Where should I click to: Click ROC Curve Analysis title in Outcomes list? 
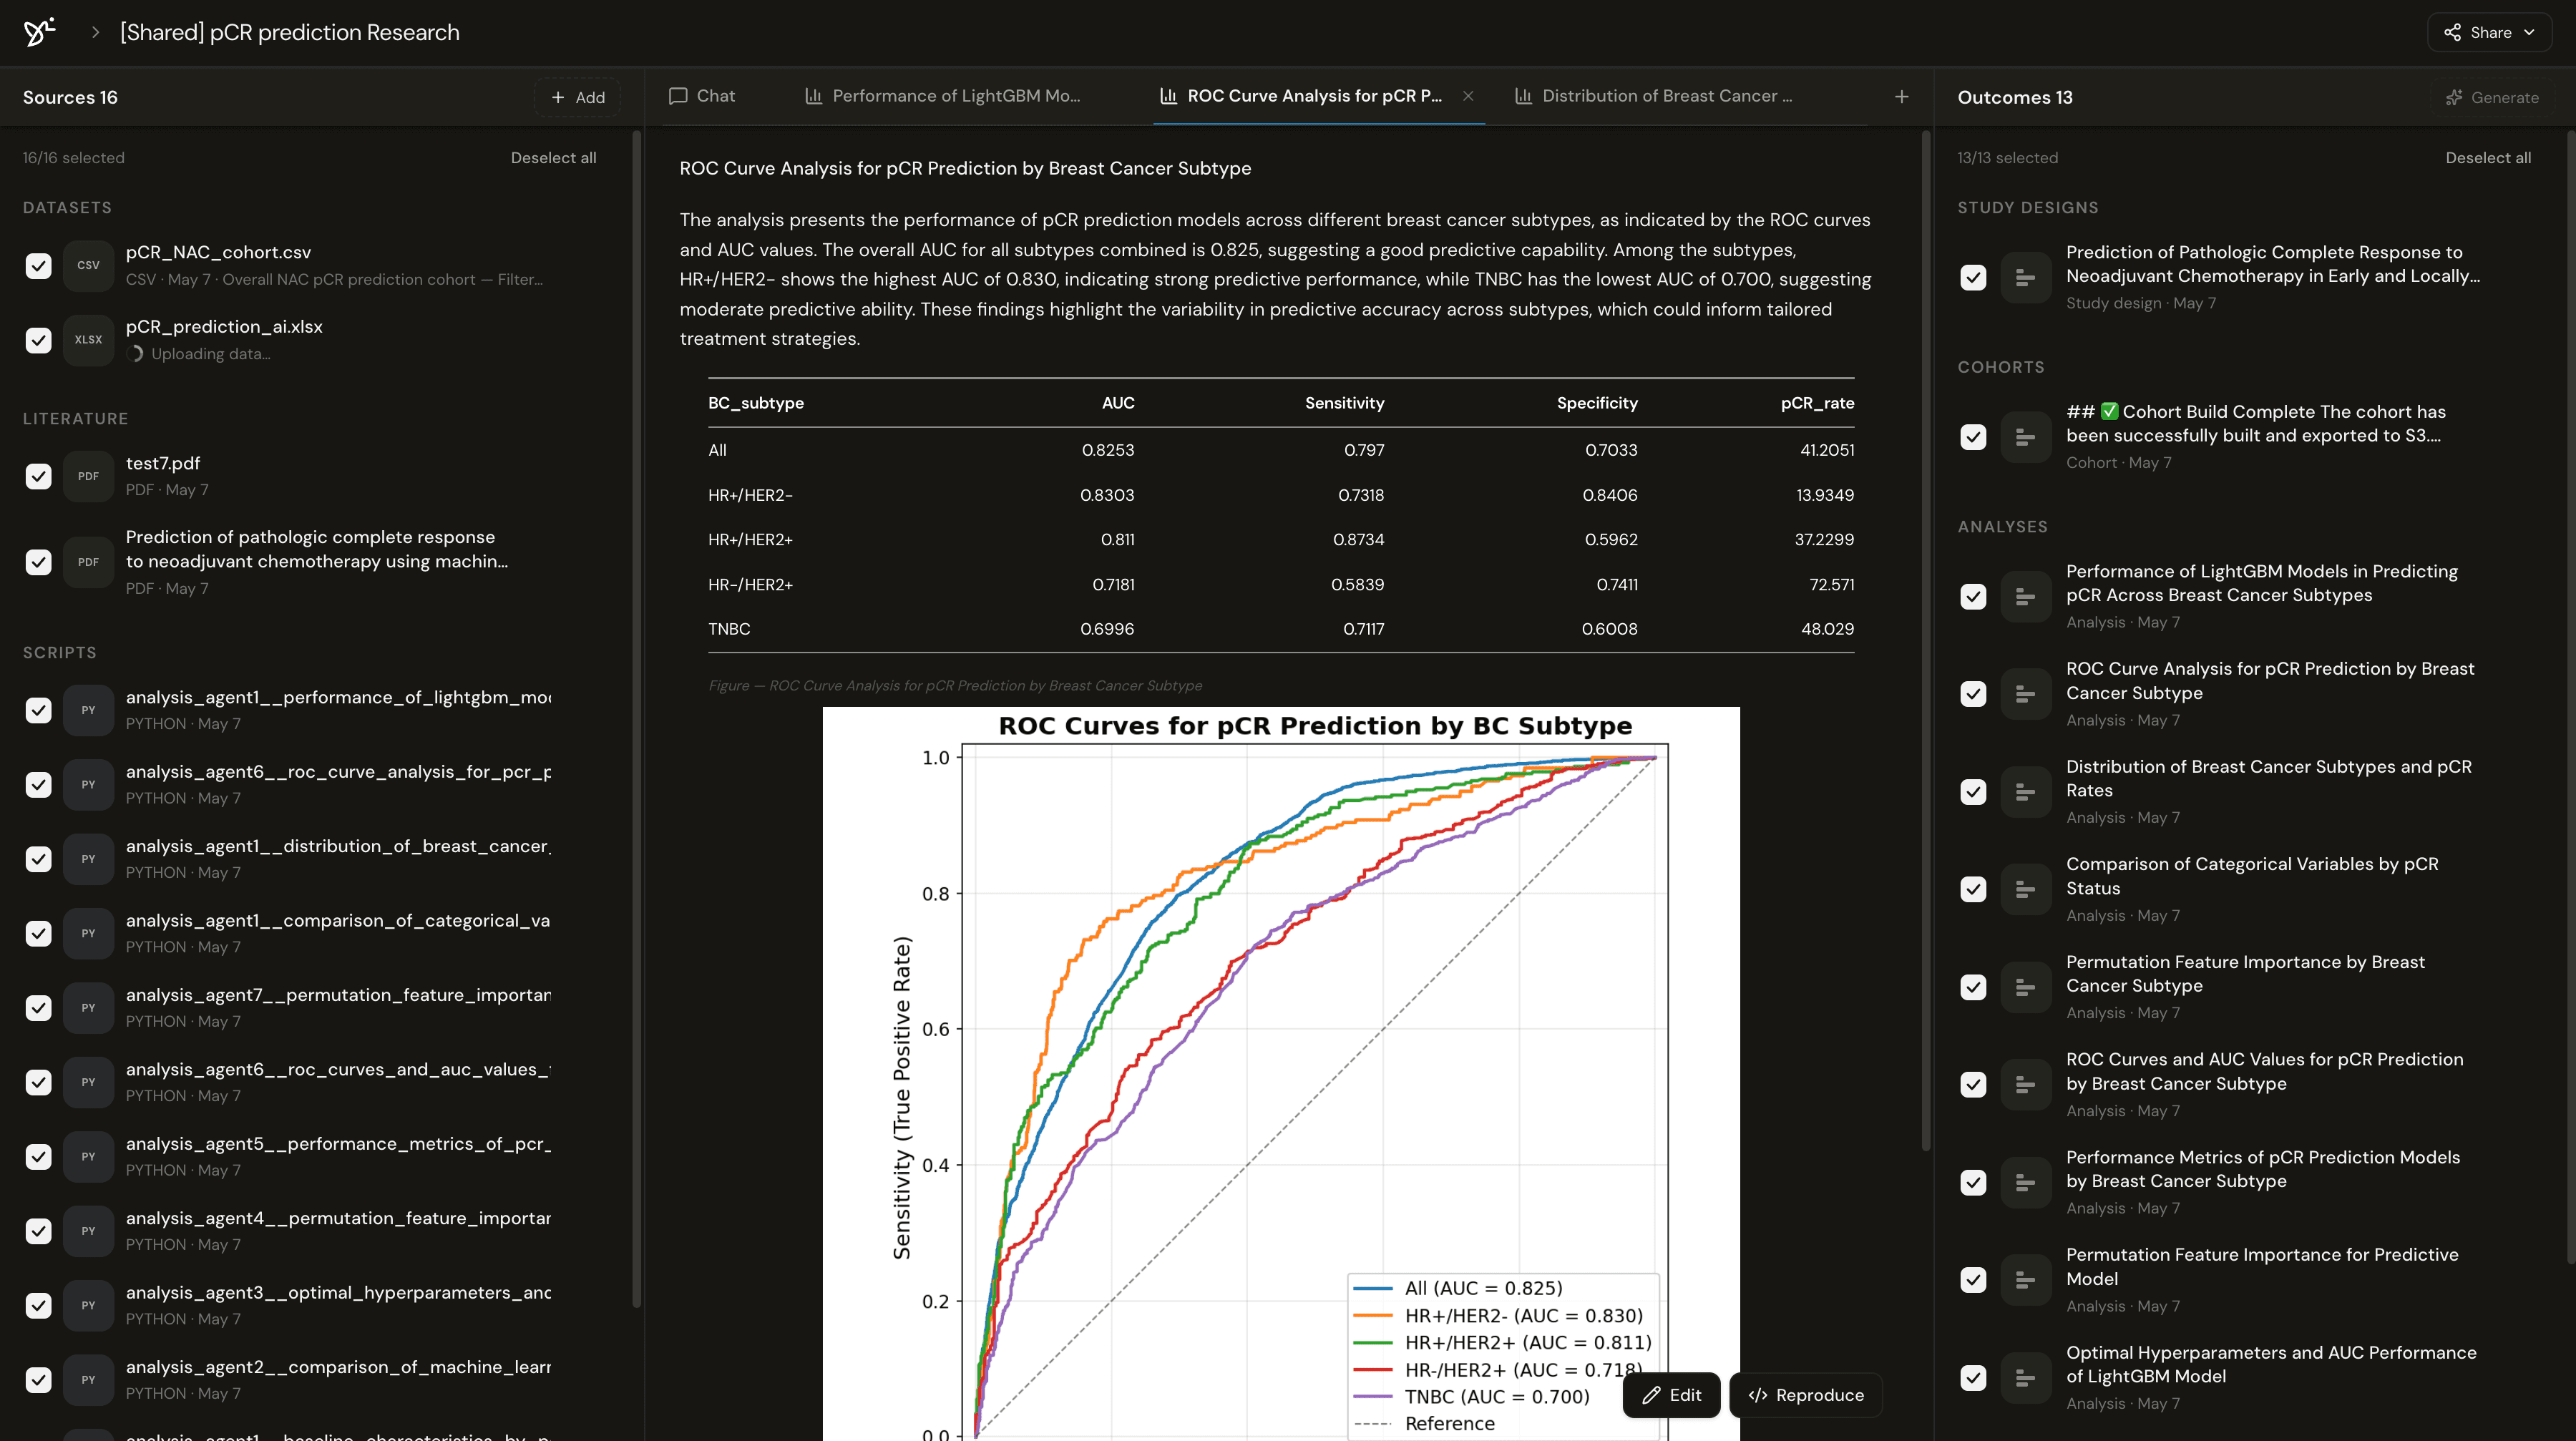(x=2270, y=681)
